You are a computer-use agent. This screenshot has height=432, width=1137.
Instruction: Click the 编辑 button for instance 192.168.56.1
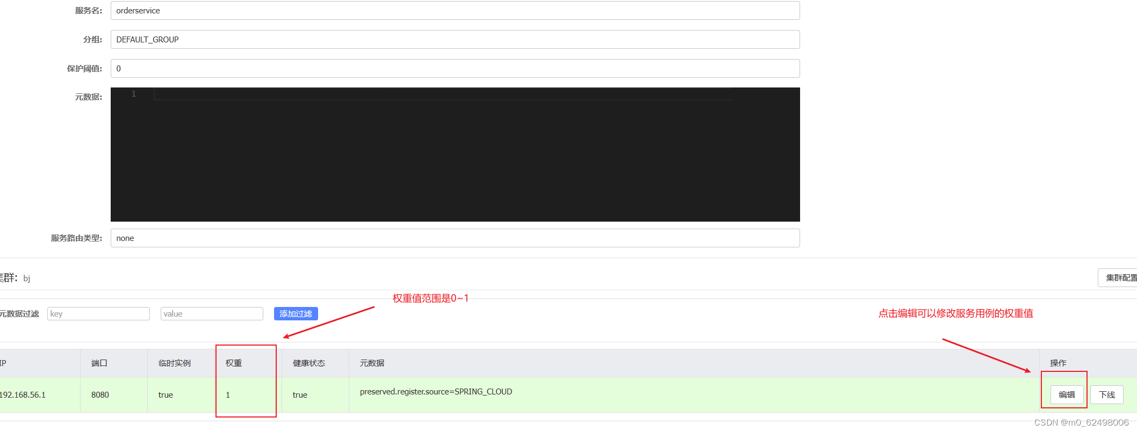click(1067, 395)
